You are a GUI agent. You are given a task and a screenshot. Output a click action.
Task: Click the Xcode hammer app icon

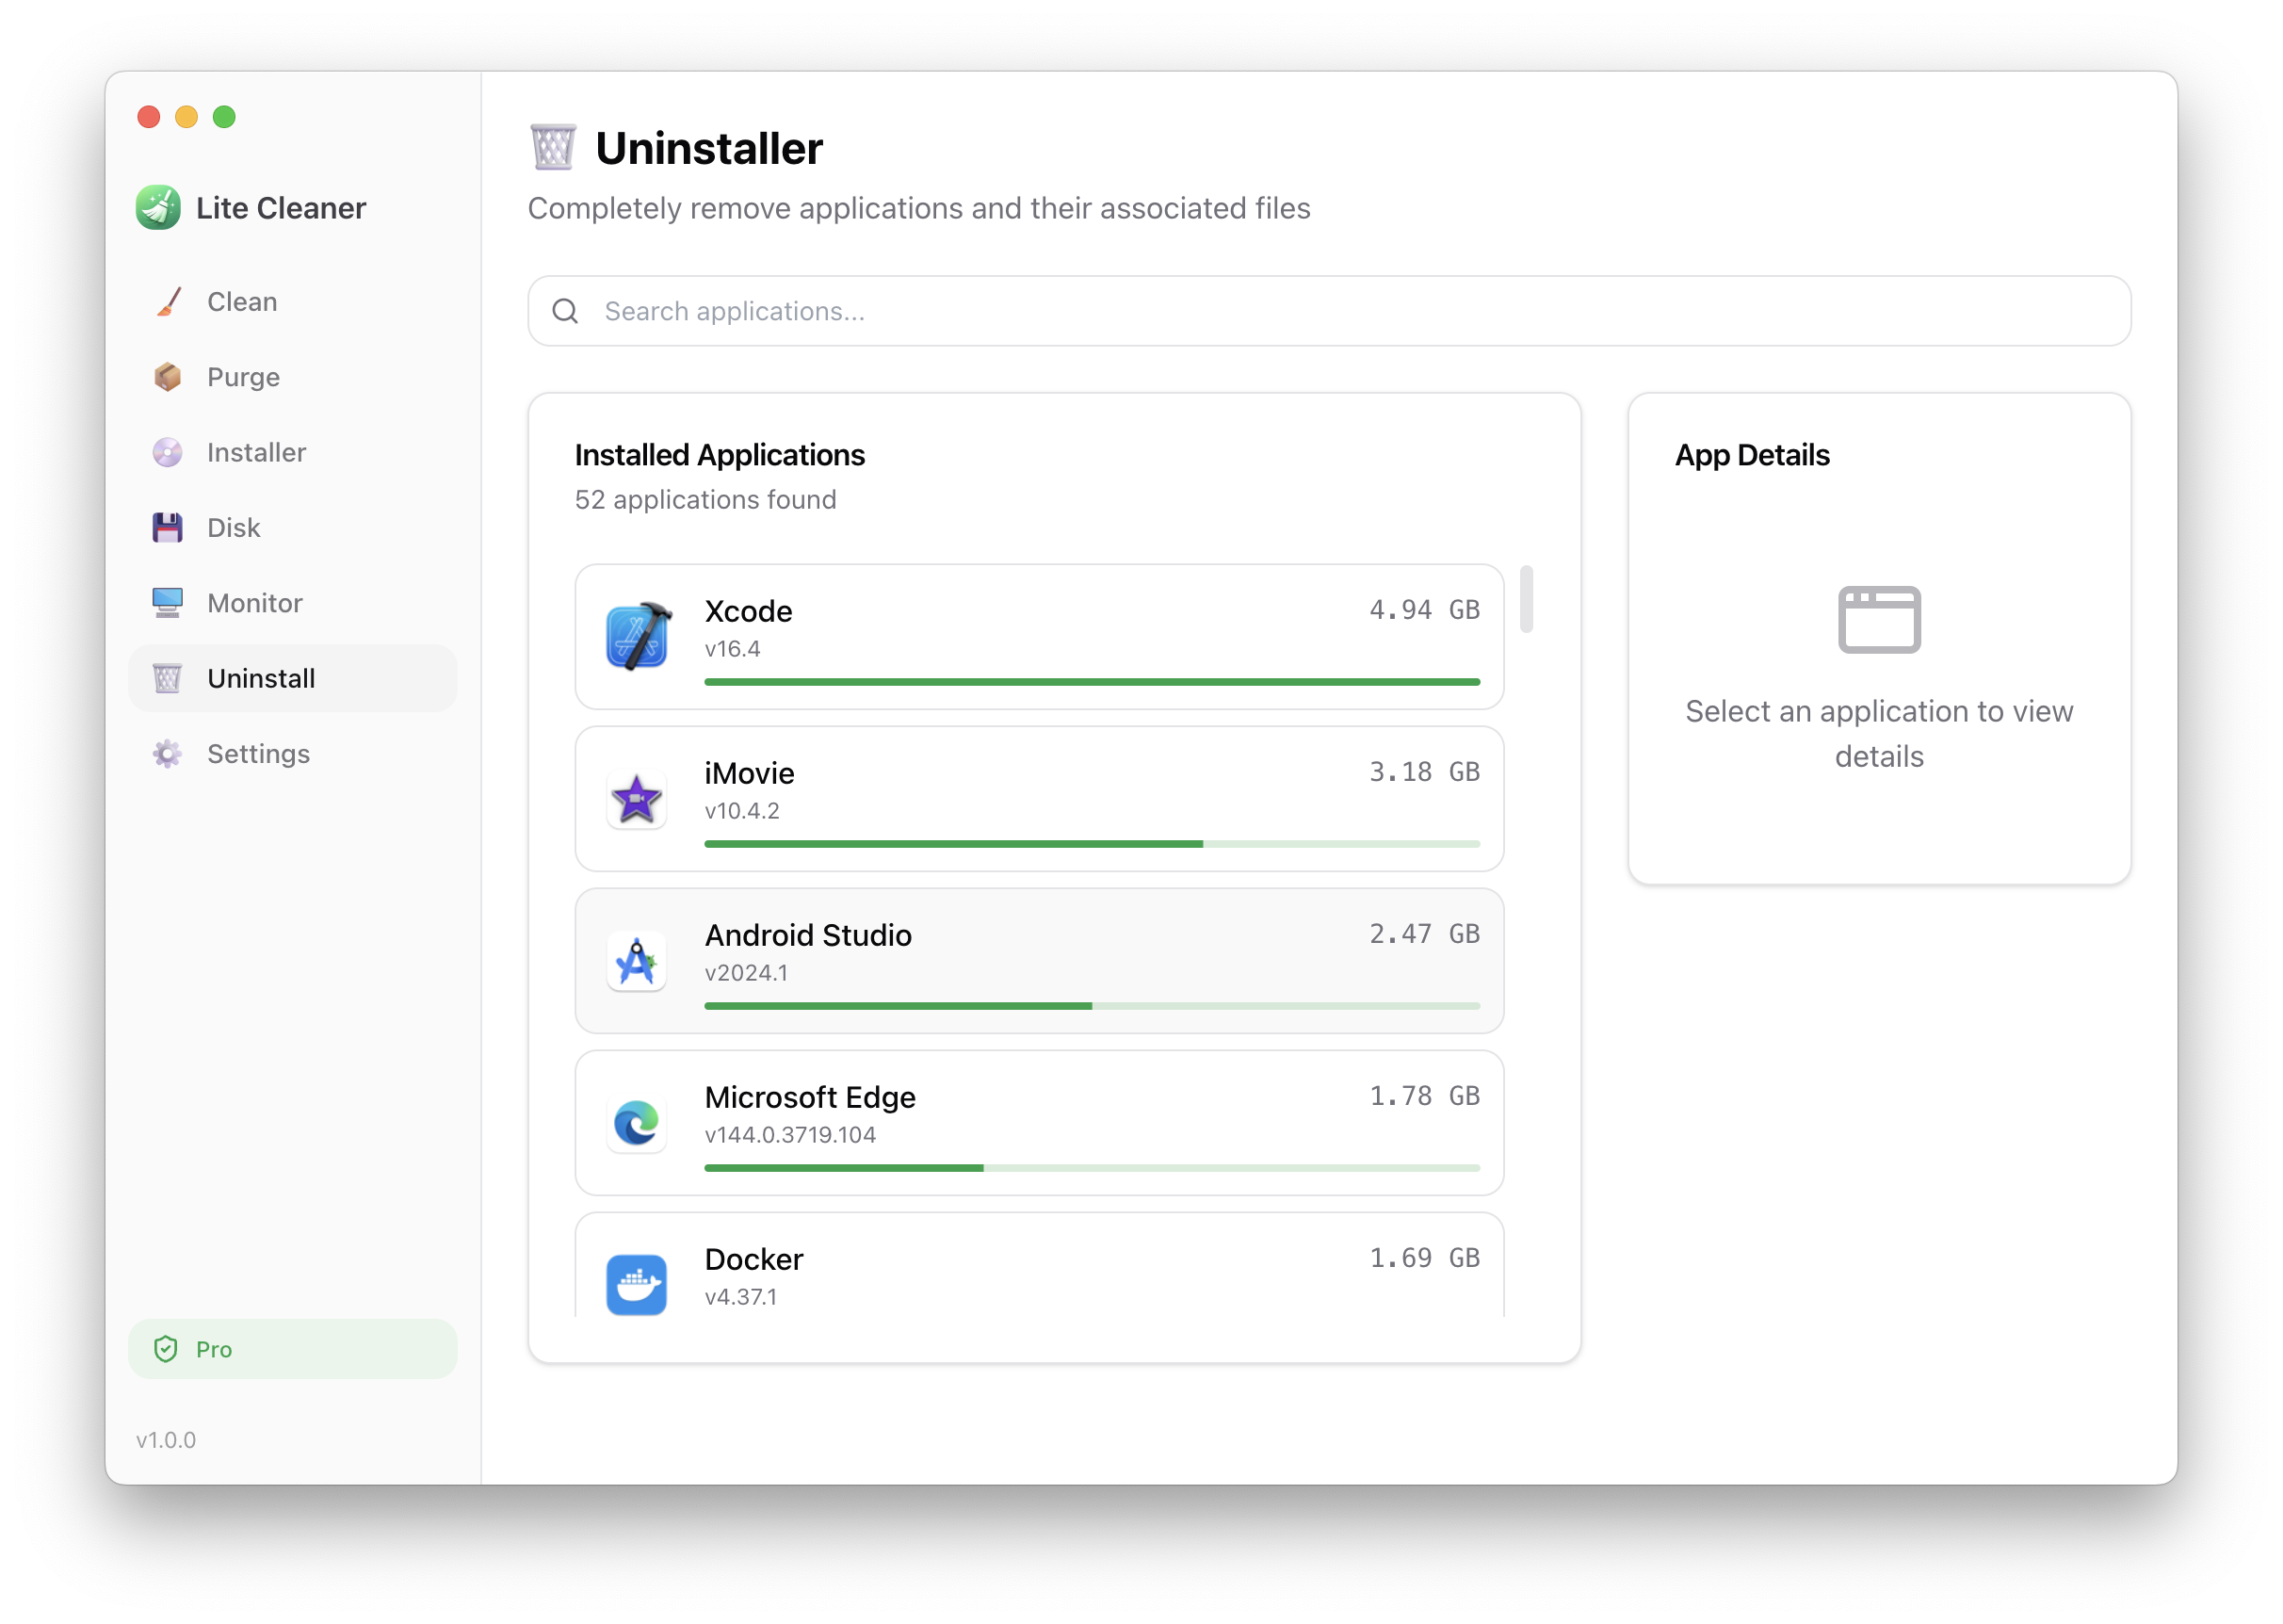click(x=637, y=637)
